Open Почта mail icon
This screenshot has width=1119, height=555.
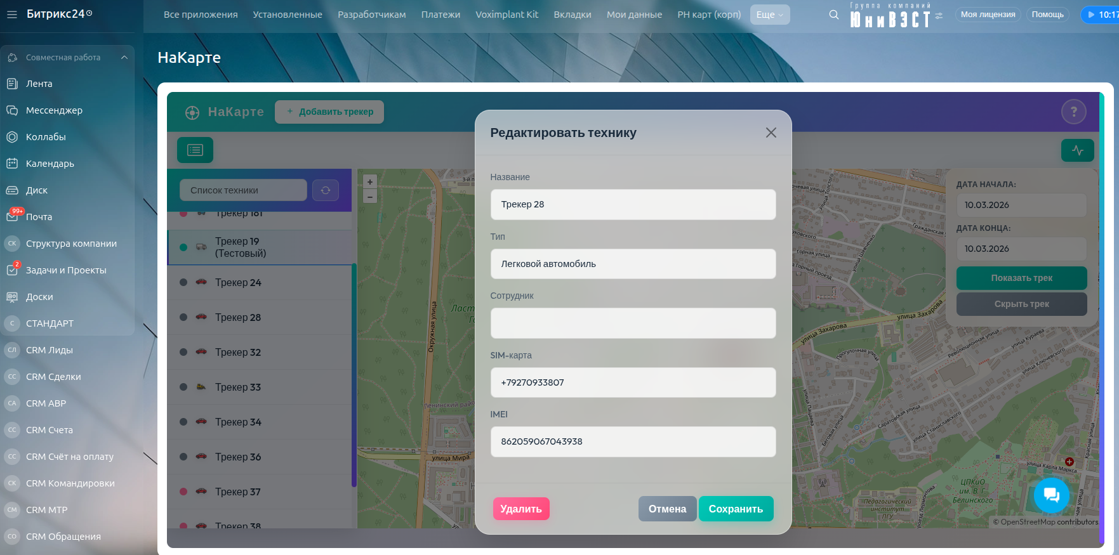(12, 216)
